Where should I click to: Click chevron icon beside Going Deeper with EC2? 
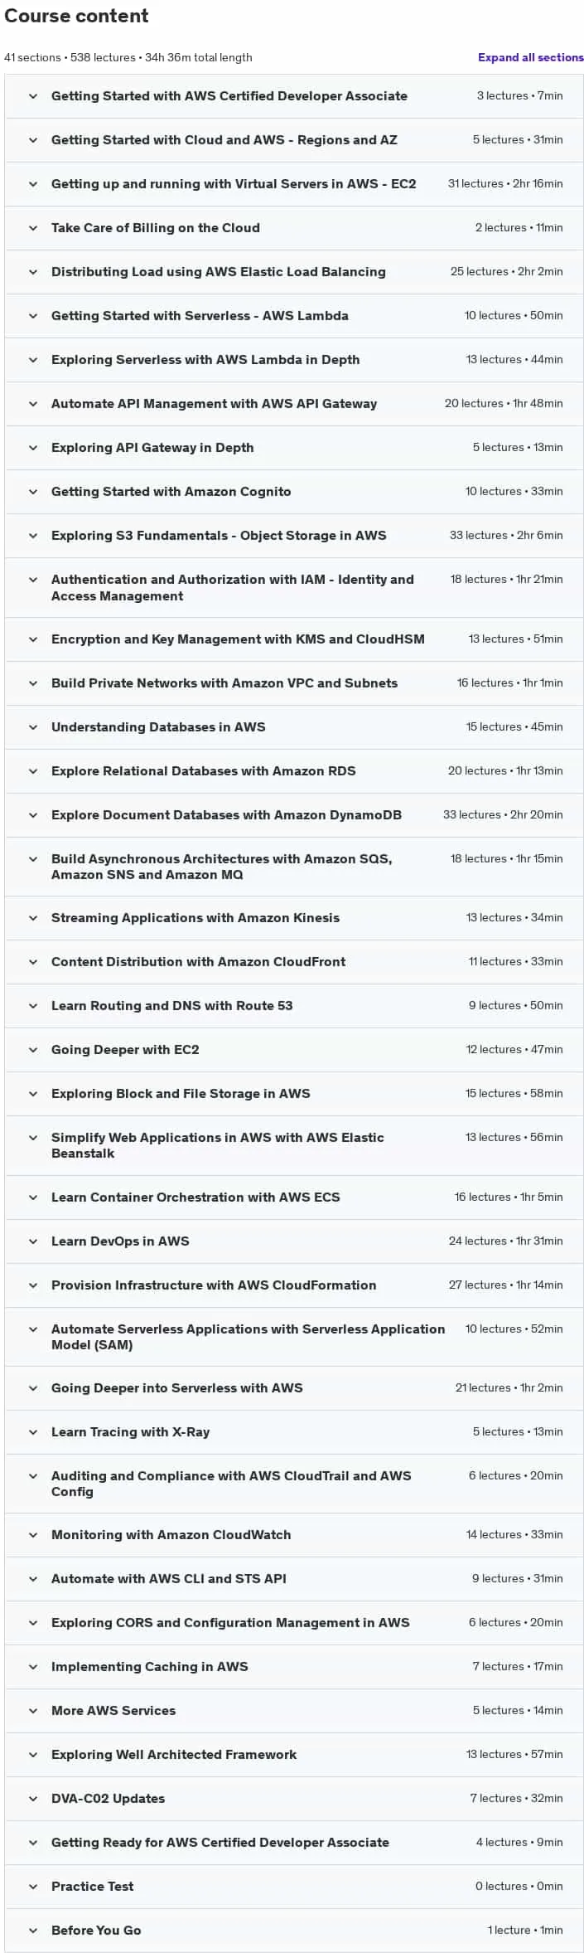coord(33,1049)
